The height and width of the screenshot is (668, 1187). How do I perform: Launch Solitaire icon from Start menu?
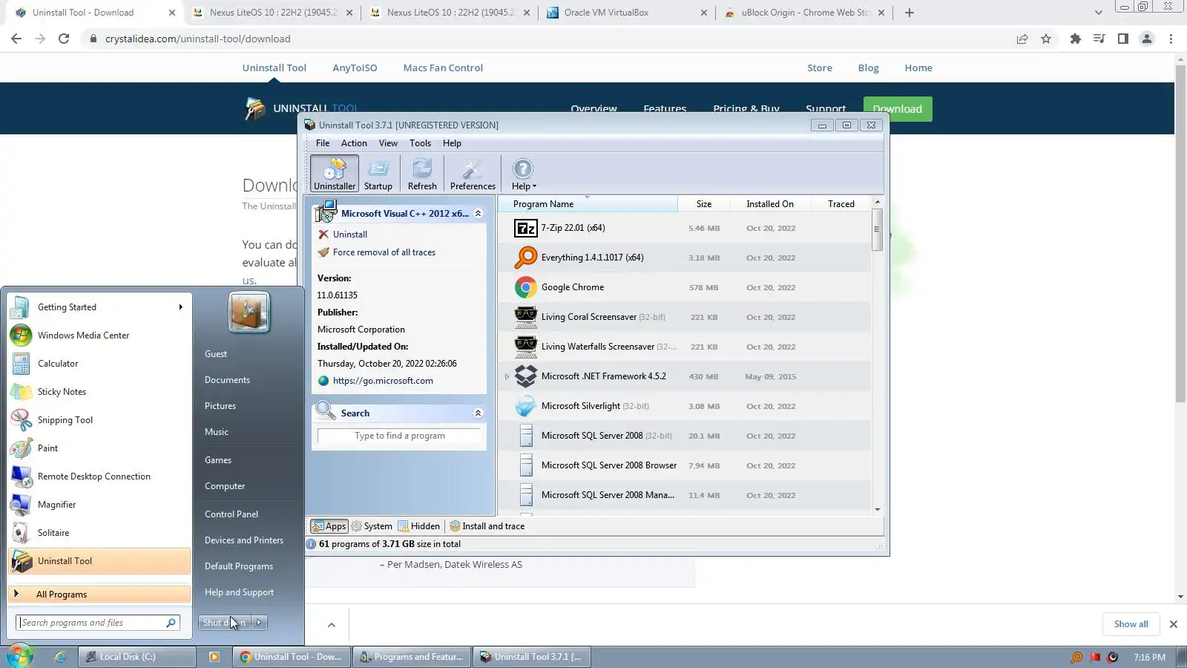pyautogui.click(x=21, y=533)
